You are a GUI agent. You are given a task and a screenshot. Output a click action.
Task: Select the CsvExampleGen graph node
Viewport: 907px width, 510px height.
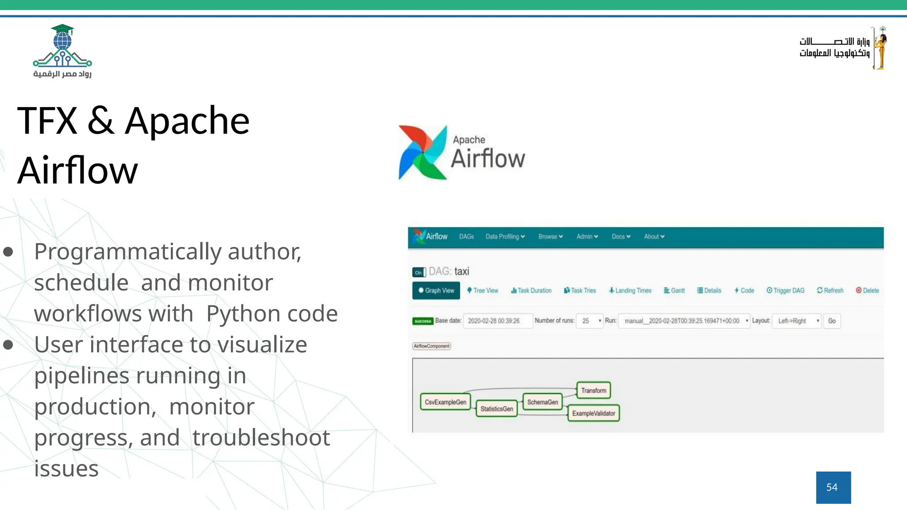[x=446, y=402]
